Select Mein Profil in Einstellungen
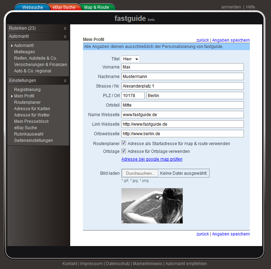Viewport: 271px width, 269px height. click(24, 96)
